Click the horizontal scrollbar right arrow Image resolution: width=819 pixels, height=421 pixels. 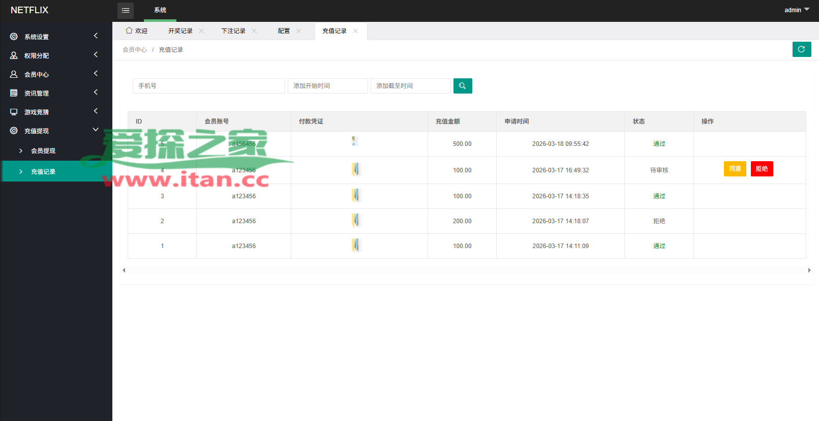(x=809, y=270)
